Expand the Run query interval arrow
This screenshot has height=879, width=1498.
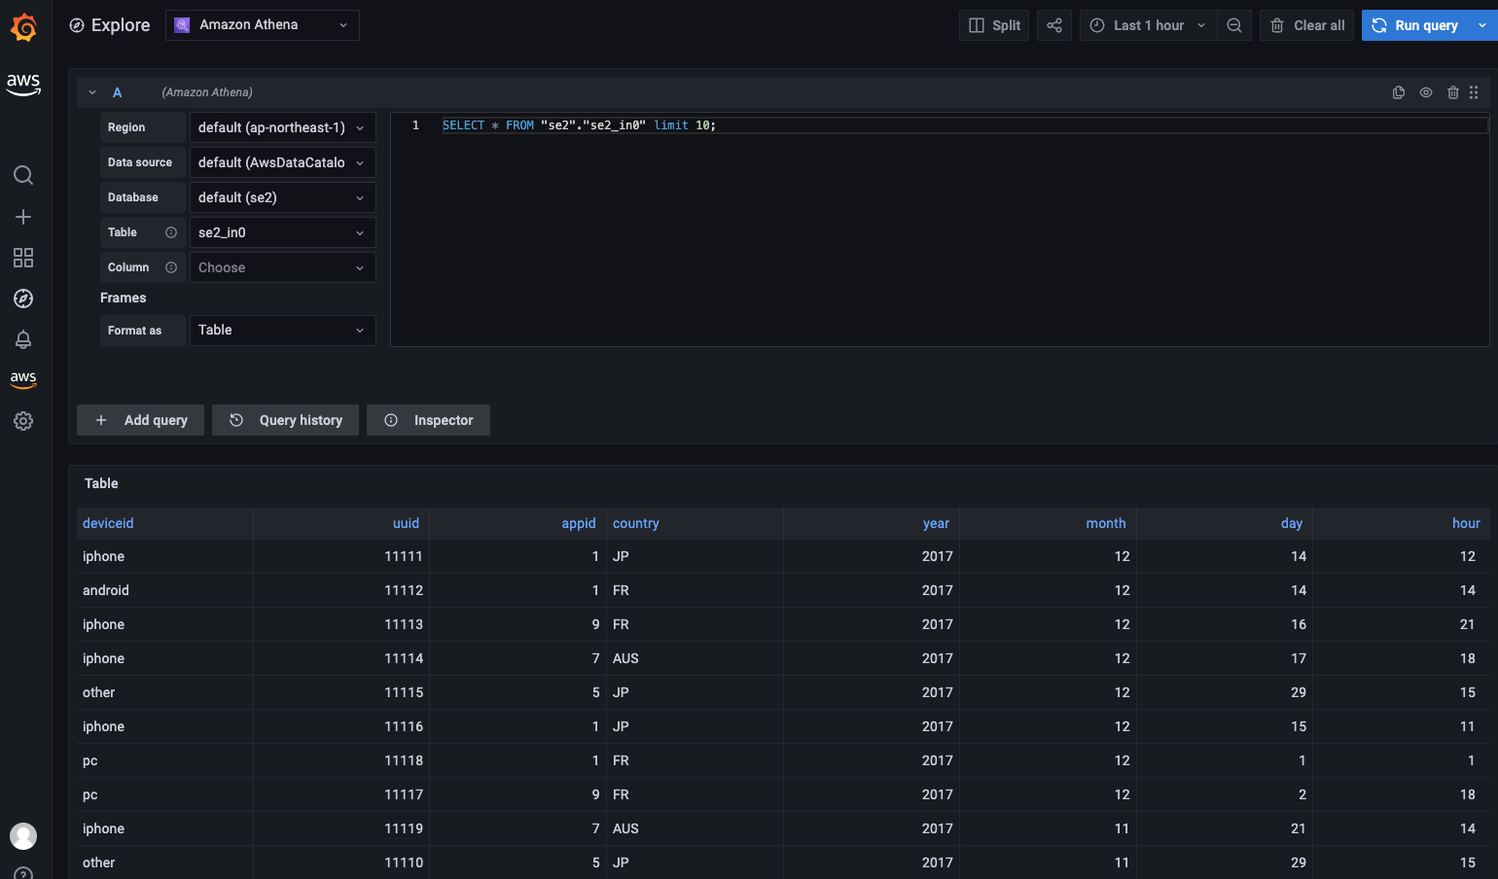(x=1482, y=25)
